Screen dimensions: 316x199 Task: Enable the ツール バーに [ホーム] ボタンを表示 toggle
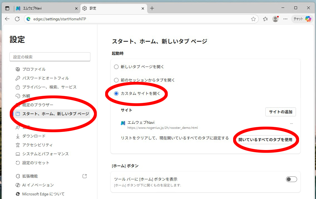click(291, 179)
